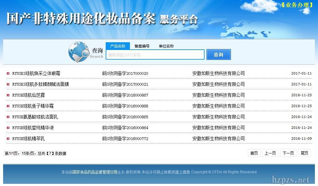Switch to the 备案编号 search tab
This screenshot has height=186, width=318.
[142, 46]
